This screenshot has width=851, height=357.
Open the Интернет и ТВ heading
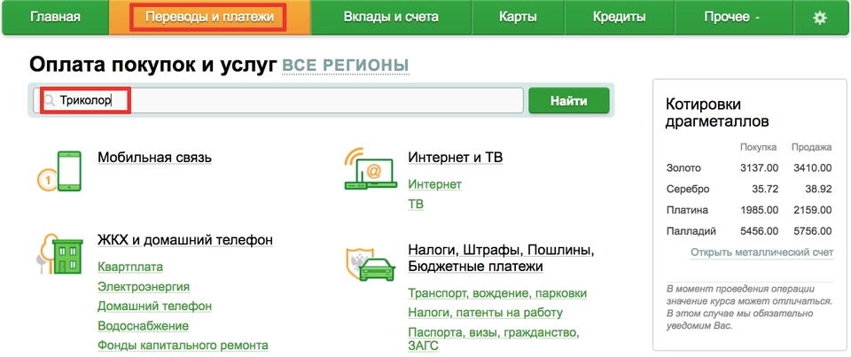pyautogui.click(x=456, y=158)
